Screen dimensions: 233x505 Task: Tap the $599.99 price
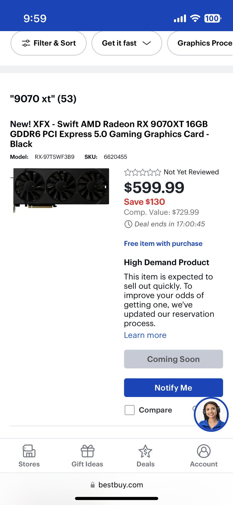[154, 188]
